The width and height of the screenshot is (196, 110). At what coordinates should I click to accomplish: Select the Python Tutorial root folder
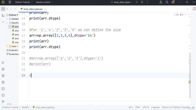tap(12, 15)
